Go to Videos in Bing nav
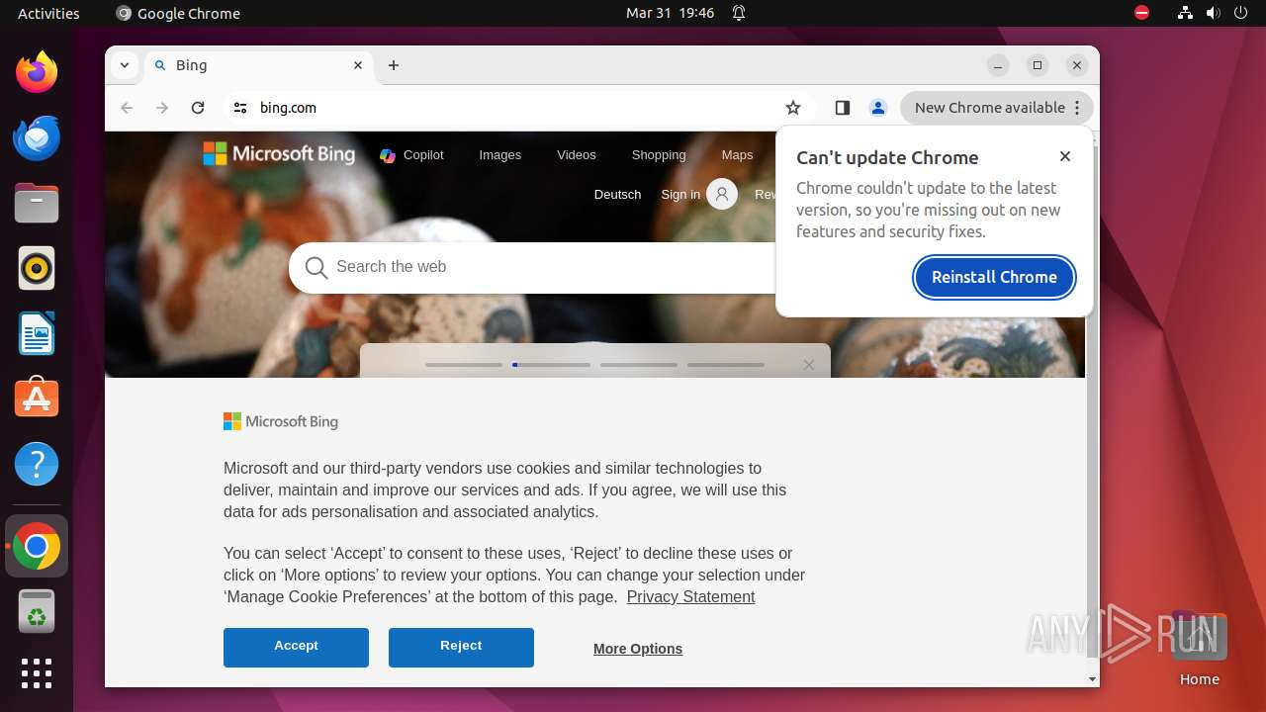Image resolution: width=1266 pixels, height=712 pixels. point(577,155)
